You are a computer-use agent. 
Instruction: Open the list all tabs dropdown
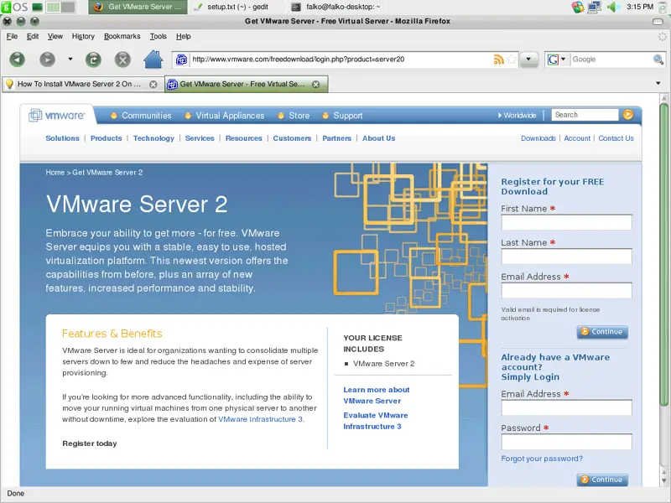tap(658, 83)
